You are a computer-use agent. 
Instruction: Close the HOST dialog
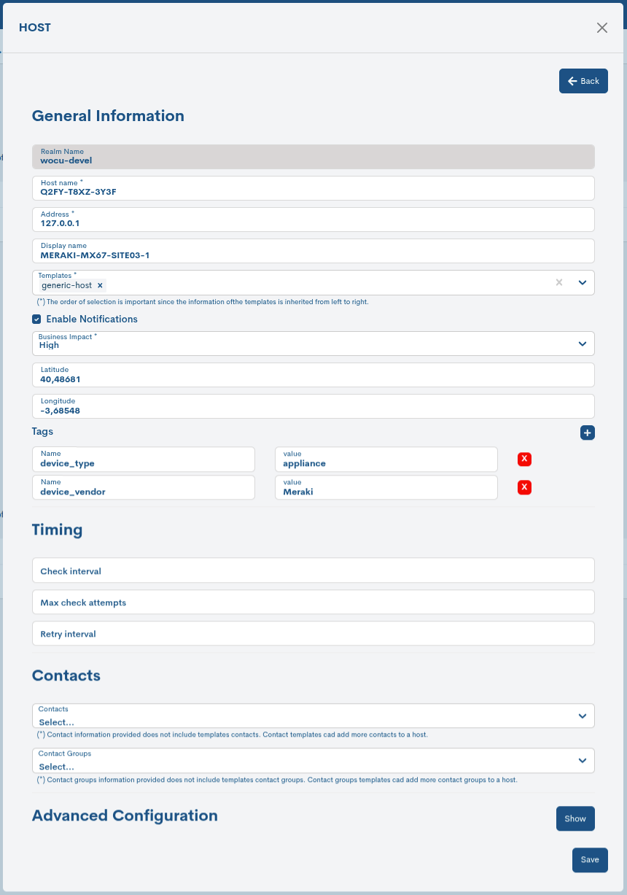601,28
